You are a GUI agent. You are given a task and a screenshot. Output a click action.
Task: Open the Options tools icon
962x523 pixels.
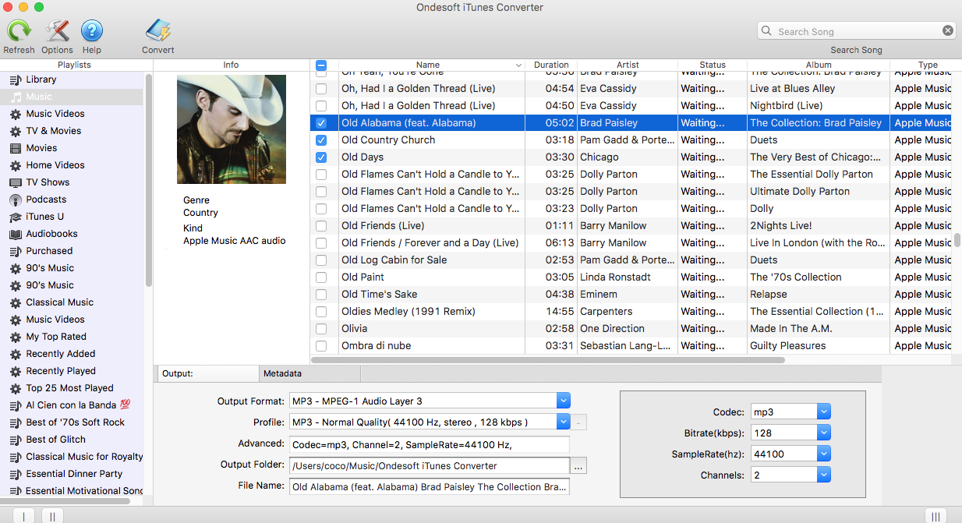(57, 31)
